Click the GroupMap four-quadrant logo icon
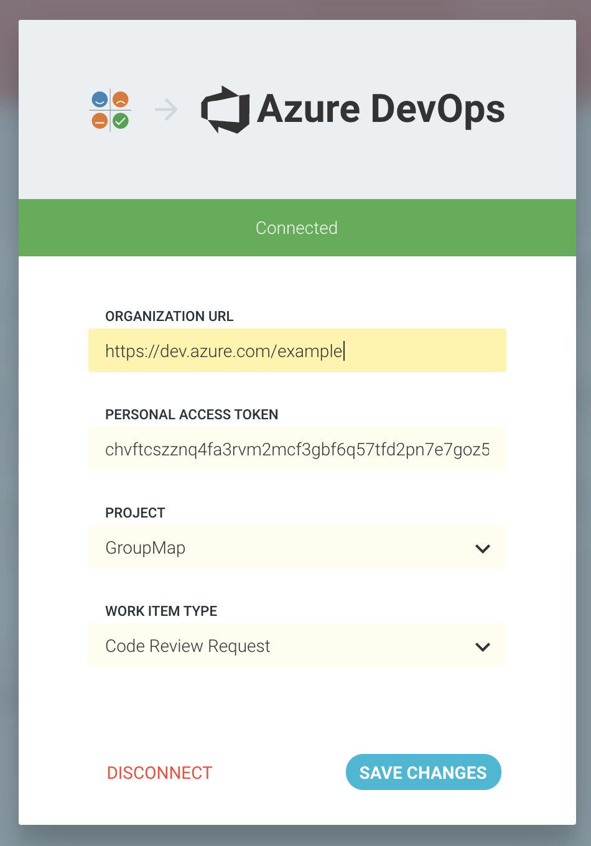 (x=109, y=109)
